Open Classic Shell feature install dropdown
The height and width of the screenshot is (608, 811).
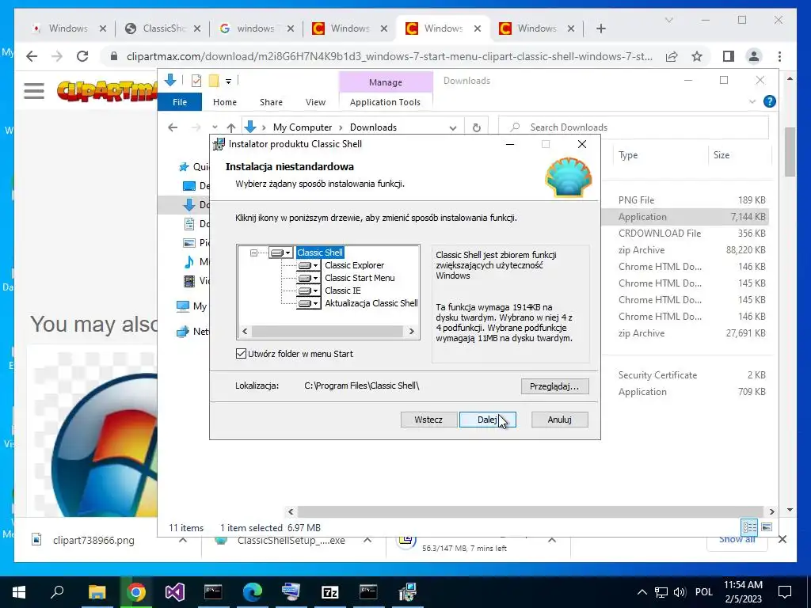[x=281, y=253]
